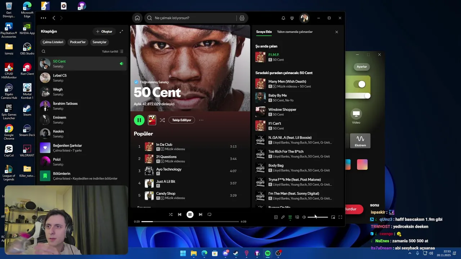Open İbrahim Tatlıses in library

82,106
